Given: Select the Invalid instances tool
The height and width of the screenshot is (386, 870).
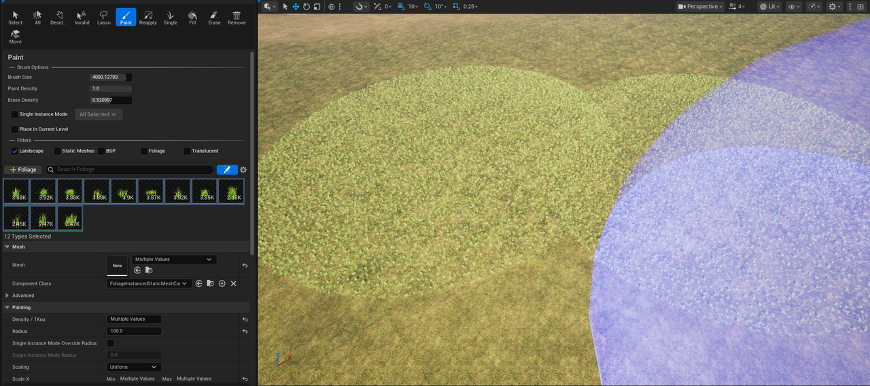Looking at the screenshot, I should 82,18.
